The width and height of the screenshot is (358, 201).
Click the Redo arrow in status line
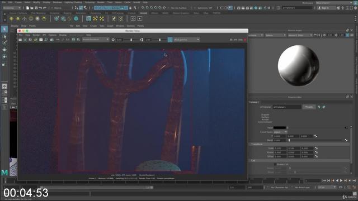pyautogui.click(x=45, y=8)
